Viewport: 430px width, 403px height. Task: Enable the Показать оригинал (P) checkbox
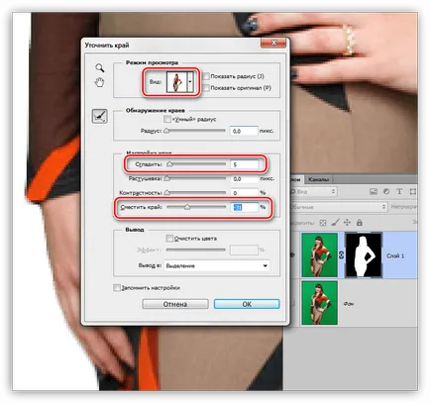[x=206, y=88]
